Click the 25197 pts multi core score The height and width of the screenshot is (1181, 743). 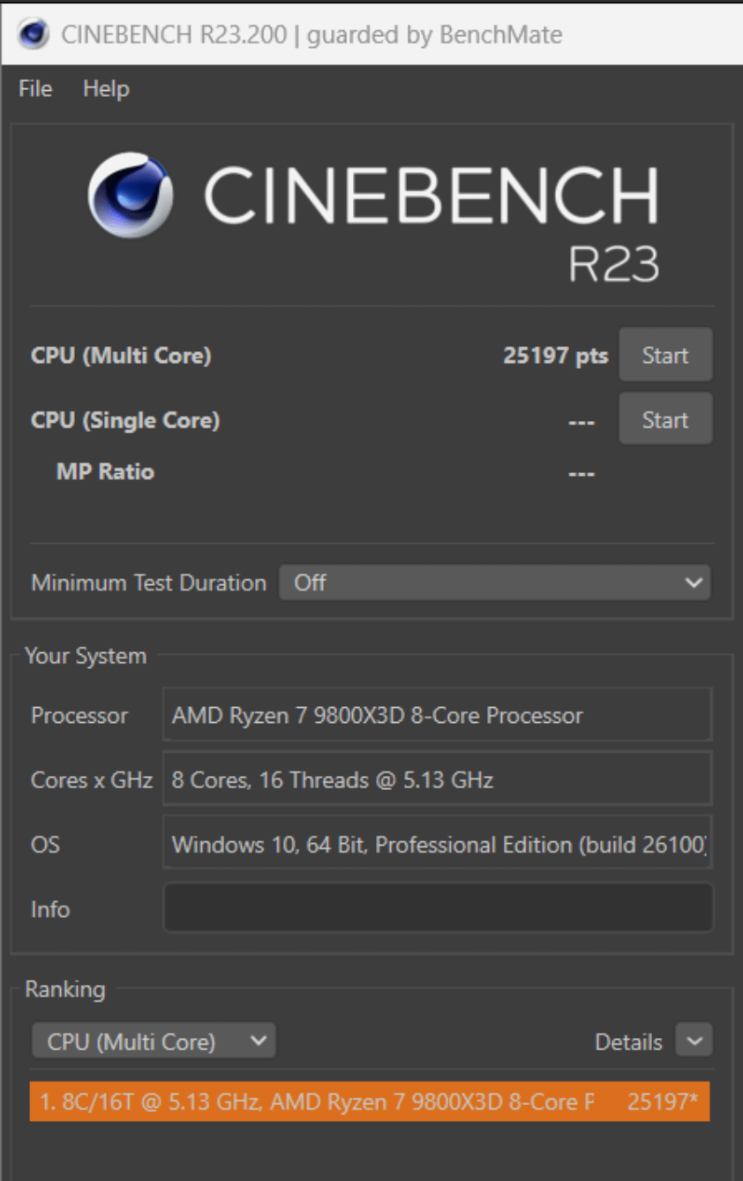tap(556, 355)
